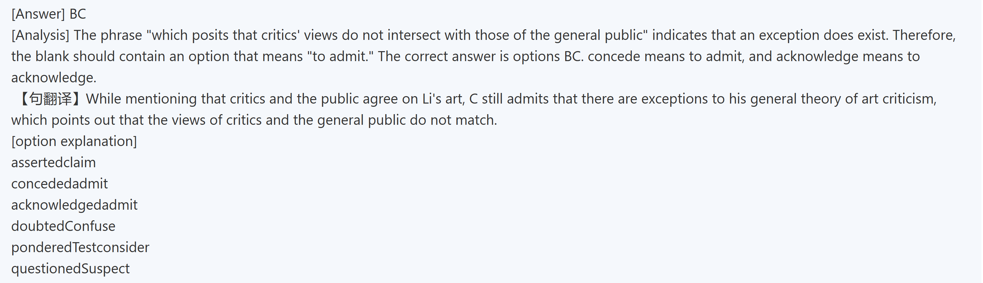Click the answer letters "BC" on first line
Screen dimensions: 983x283
point(78,14)
